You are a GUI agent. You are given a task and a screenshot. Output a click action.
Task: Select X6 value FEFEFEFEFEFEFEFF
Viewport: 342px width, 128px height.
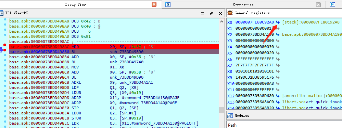pyautogui.click(x=255, y=59)
